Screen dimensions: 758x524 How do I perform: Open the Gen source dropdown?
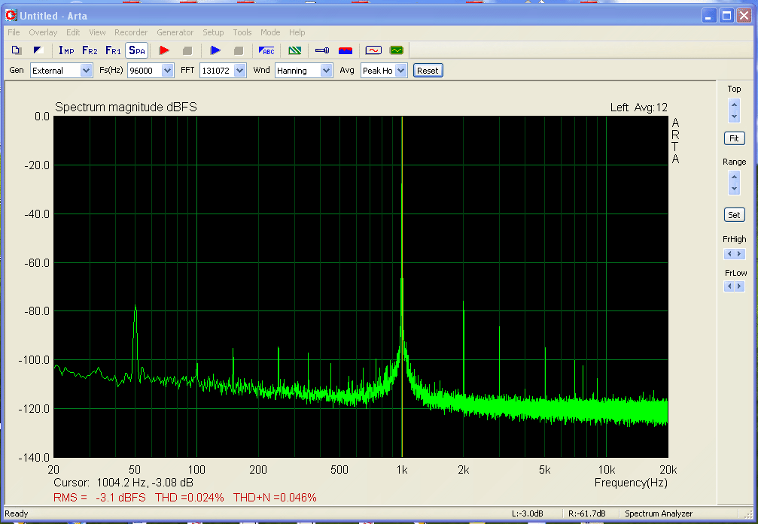(x=86, y=71)
